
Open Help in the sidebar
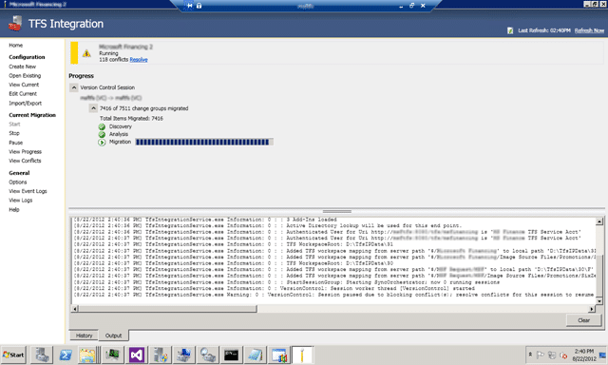pos(14,210)
